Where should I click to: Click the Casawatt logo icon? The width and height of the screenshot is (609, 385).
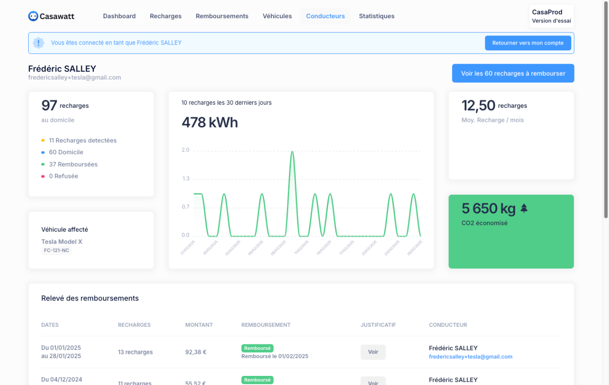pos(33,16)
